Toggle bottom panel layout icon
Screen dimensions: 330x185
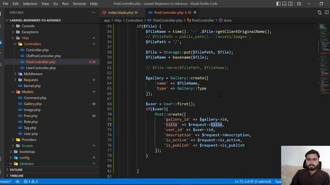284,4
